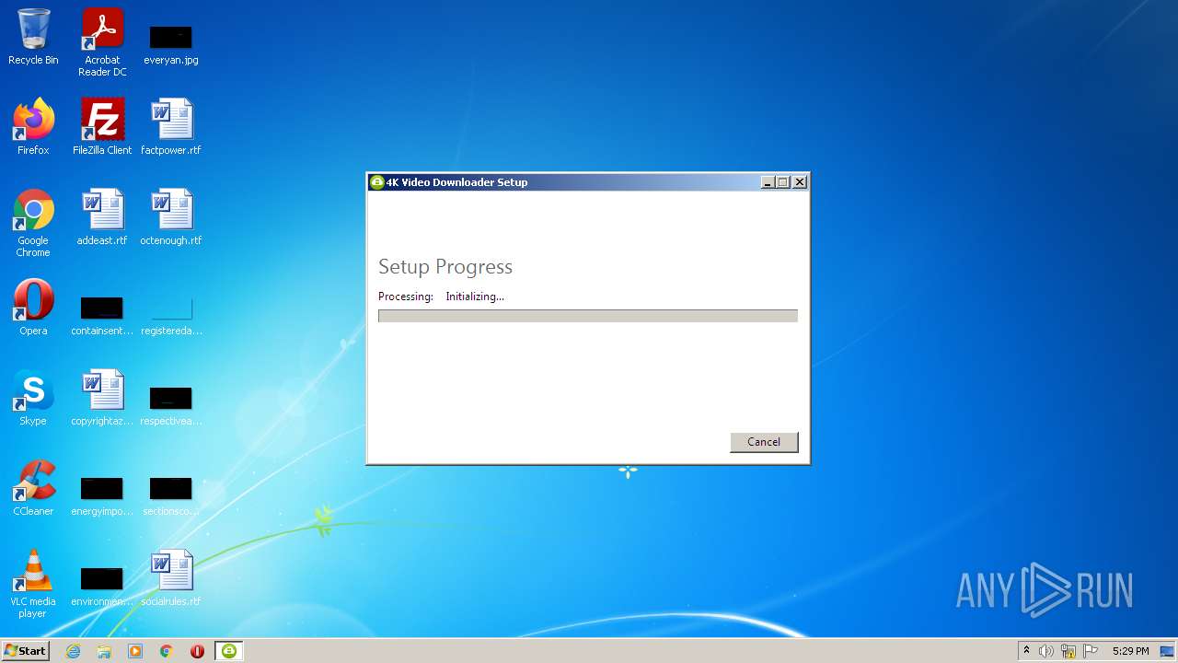1178x663 pixels.
Task: Select socialrules.rtf document
Action: (171, 578)
